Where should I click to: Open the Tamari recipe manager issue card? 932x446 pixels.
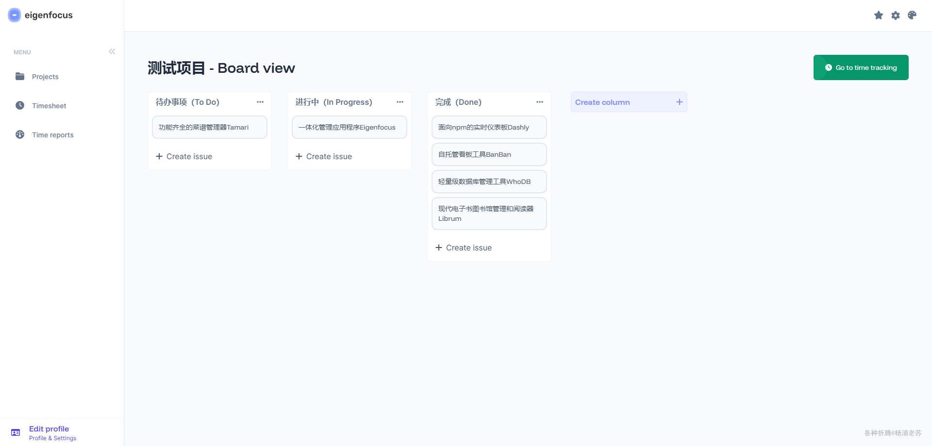[210, 127]
